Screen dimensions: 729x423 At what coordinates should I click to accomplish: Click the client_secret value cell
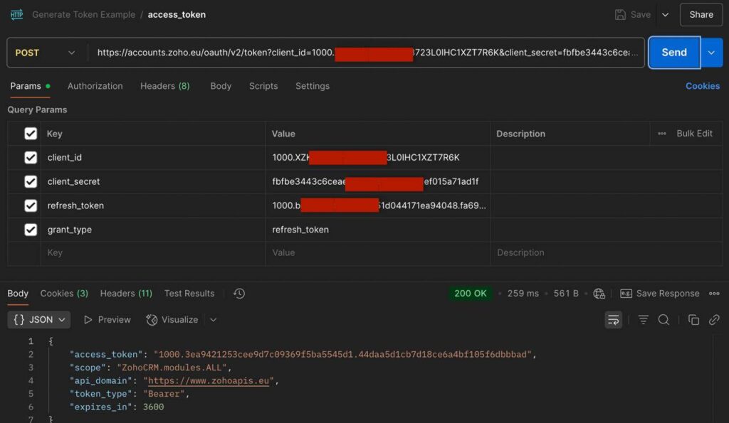(x=377, y=181)
